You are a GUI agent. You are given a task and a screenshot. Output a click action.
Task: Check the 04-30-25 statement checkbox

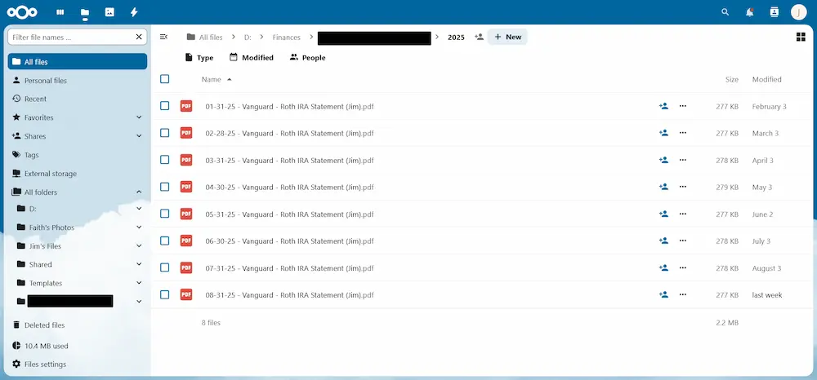point(165,187)
